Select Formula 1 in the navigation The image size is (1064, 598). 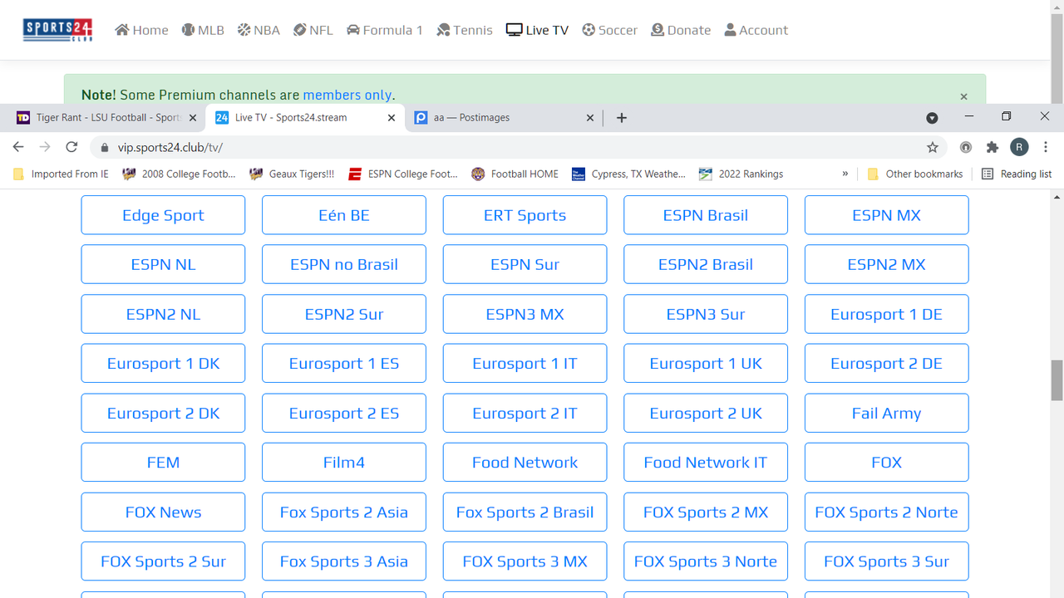tap(385, 30)
